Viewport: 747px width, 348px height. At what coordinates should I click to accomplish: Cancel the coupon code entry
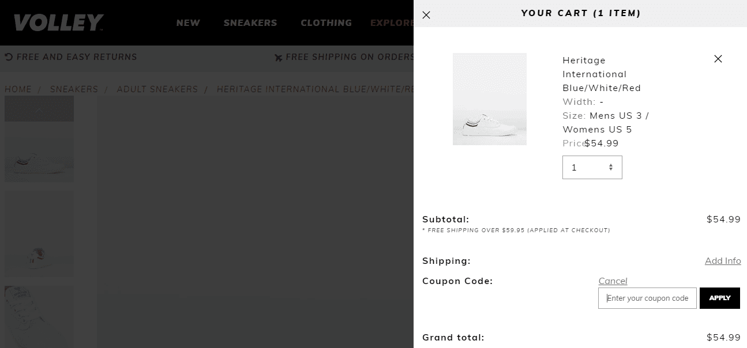pos(613,281)
